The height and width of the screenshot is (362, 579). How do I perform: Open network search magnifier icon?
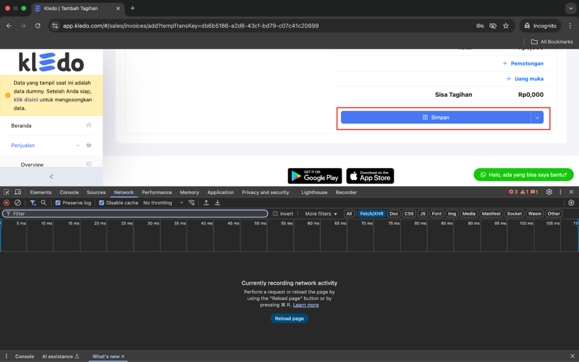[44, 202]
